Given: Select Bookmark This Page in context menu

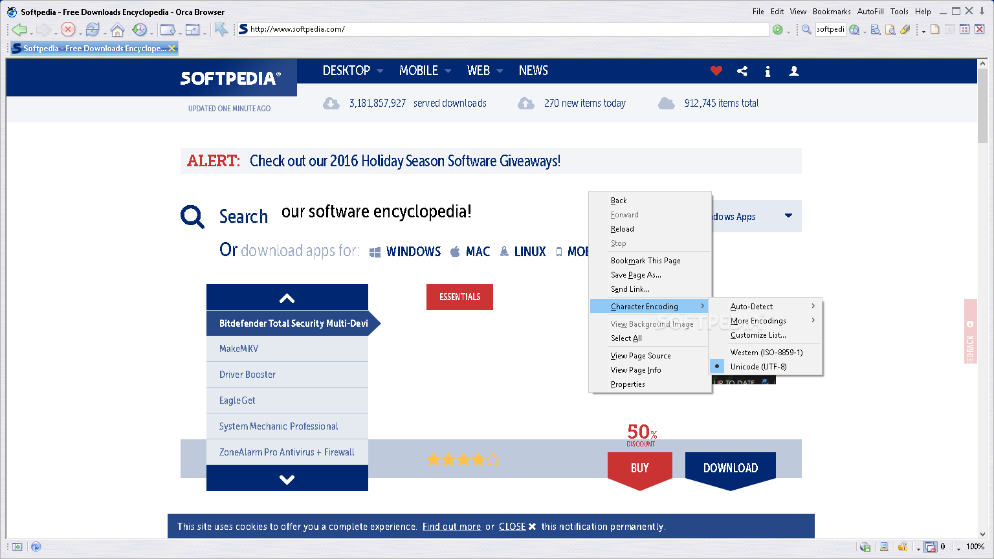Looking at the screenshot, I should (x=650, y=261).
